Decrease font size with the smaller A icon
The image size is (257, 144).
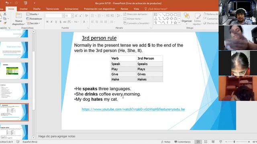point(80,16)
